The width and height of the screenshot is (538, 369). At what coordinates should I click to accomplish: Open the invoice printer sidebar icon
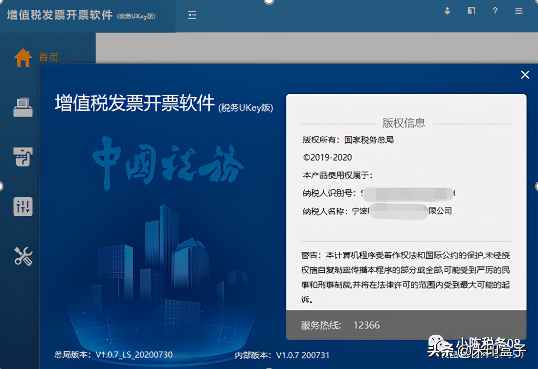(x=23, y=107)
